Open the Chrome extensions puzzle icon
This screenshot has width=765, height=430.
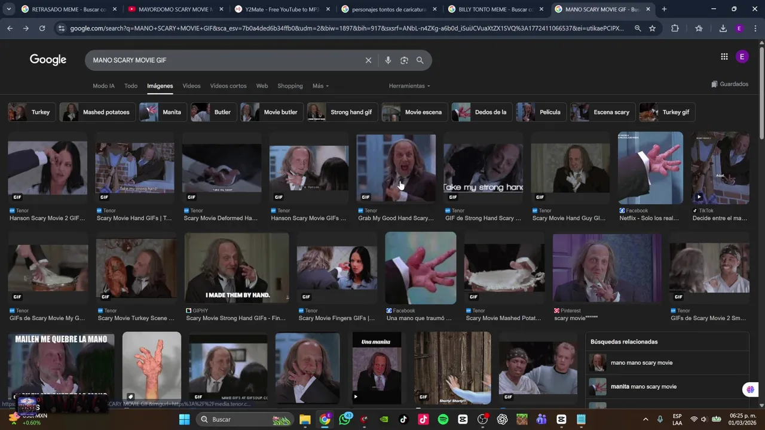[x=675, y=28]
